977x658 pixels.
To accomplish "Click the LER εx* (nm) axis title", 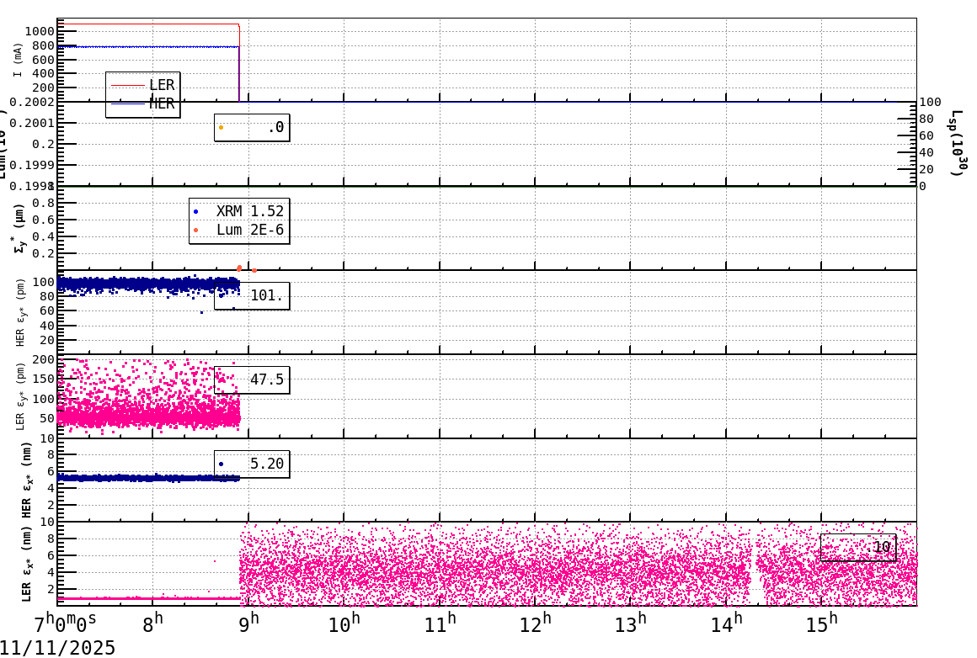I will (x=26, y=564).
